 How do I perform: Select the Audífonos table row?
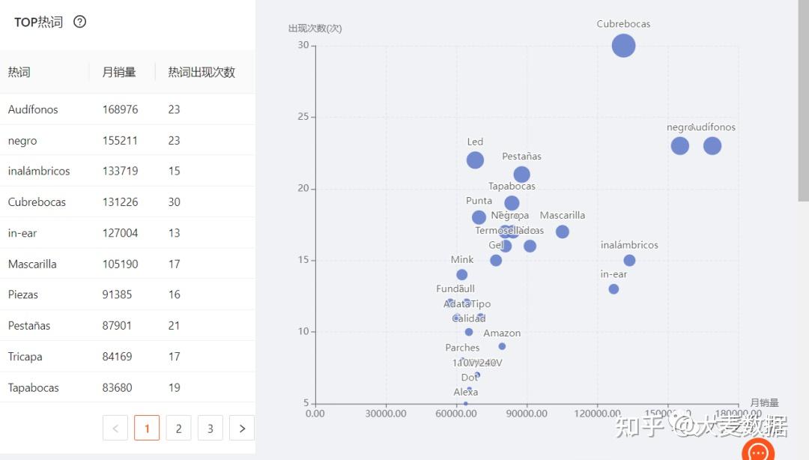(127, 109)
